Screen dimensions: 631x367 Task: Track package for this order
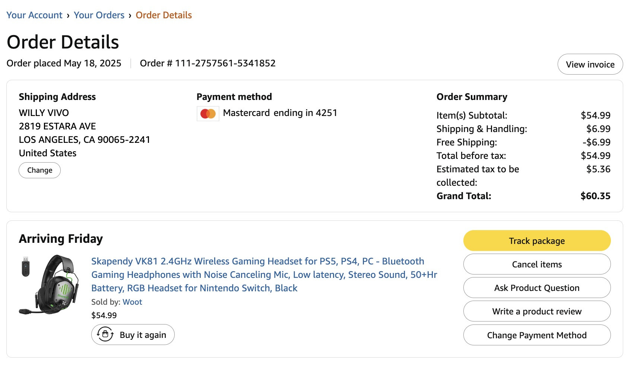(537, 241)
